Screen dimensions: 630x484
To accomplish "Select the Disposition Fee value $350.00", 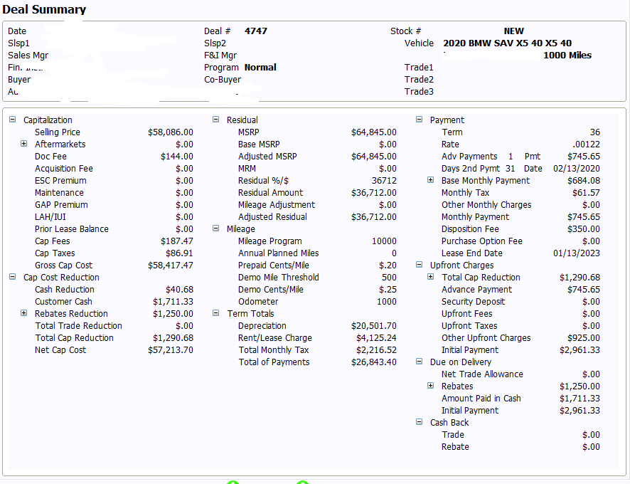I will point(584,229).
